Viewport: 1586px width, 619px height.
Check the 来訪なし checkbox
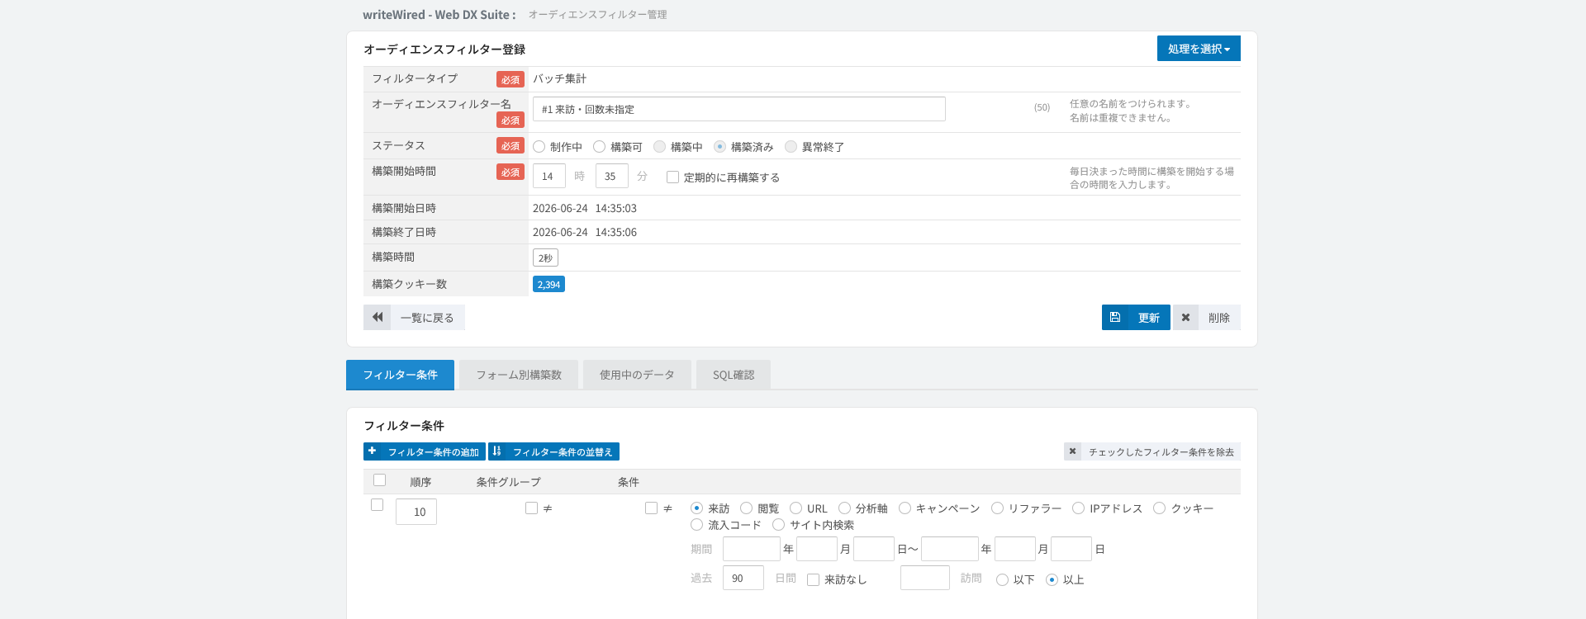pyautogui.click(x=813, y=580)
